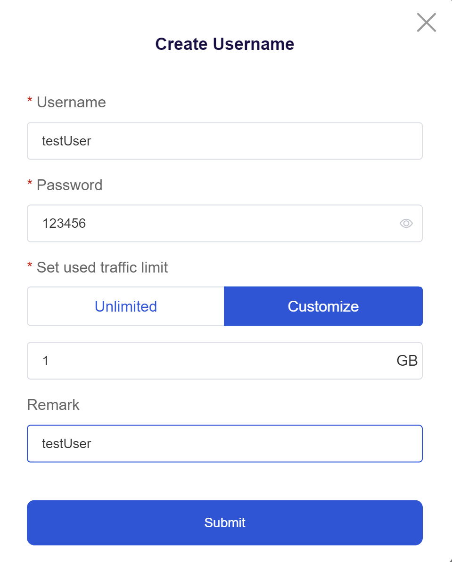
Task: Focus the Remark input field
Action: (225, 444)
